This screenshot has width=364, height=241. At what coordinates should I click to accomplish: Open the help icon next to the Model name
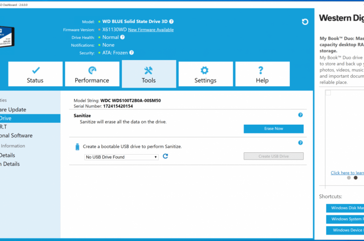[171, 21]
